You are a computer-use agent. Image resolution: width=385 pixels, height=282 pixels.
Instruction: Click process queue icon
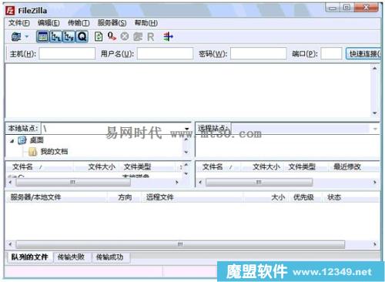pyautogui.click(x=112, y=36)
